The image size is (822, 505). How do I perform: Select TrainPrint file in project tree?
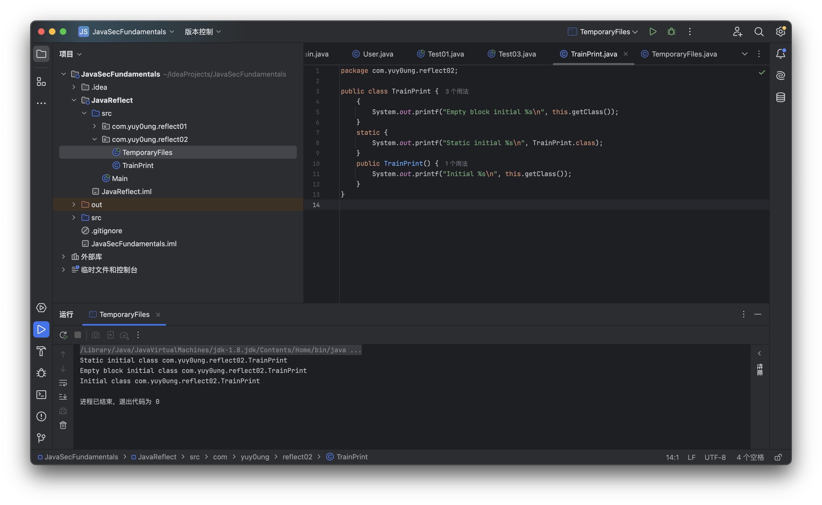click(x=138, y=165)
